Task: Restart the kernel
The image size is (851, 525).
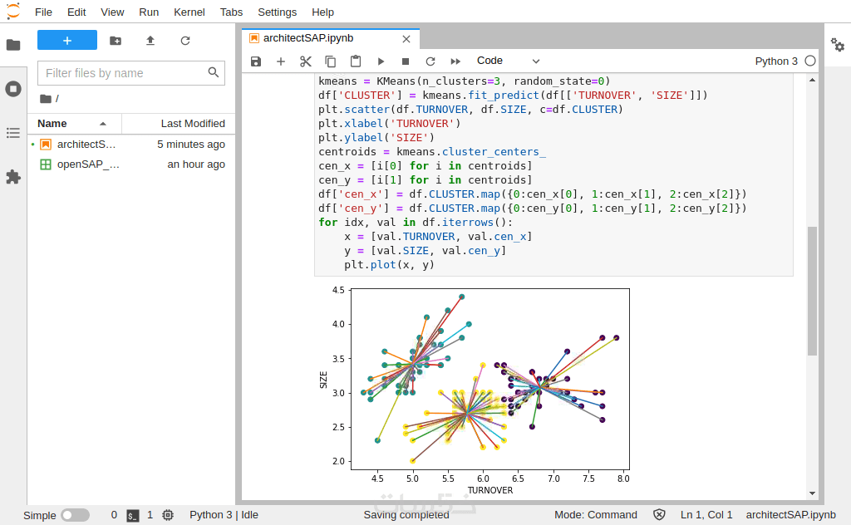Action: pyautogui.click(x=430, y=61)
